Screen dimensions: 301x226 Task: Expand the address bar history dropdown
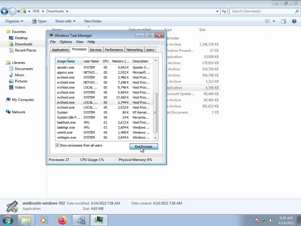217,11
